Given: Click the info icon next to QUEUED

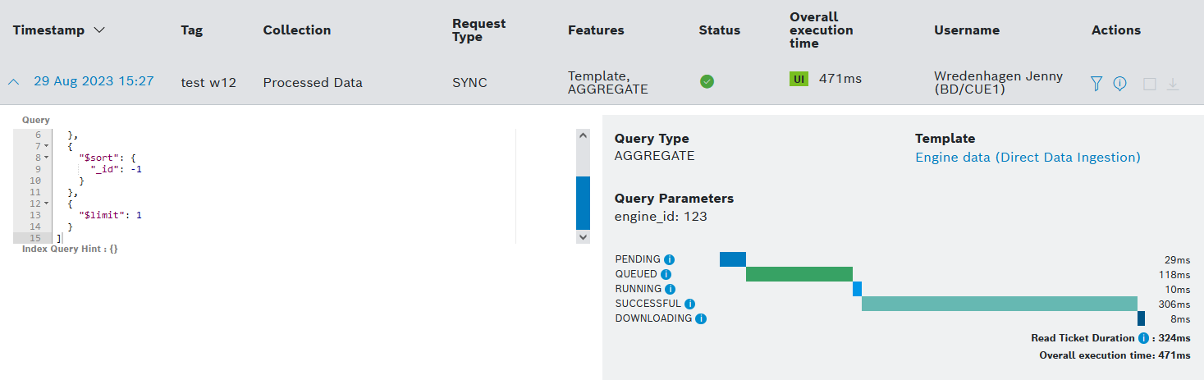Looking at the screenshot, I should point(666,274).
